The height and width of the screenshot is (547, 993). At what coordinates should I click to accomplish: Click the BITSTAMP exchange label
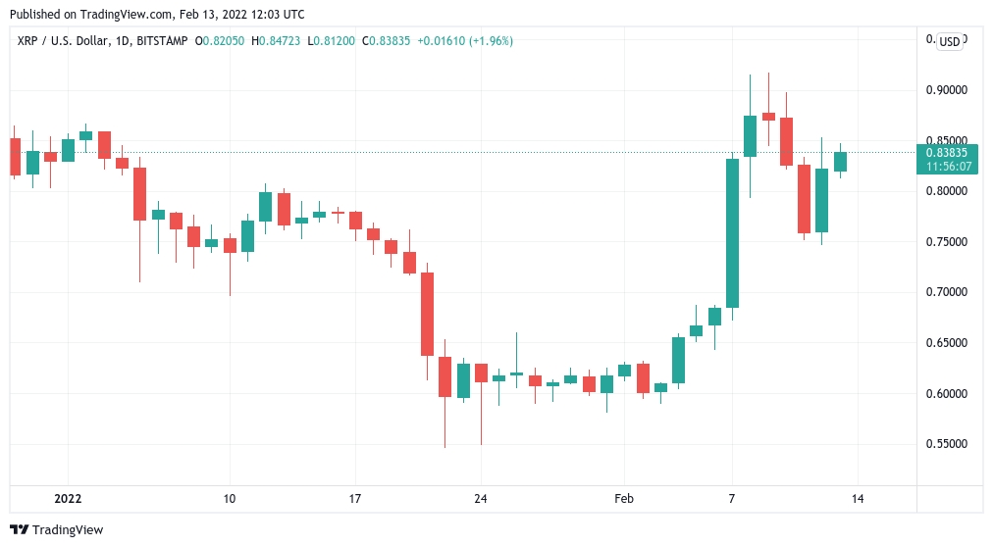[162, 41]
